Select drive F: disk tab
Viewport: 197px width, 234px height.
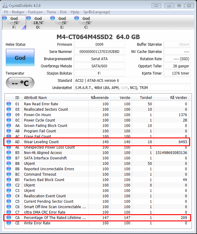14,22
